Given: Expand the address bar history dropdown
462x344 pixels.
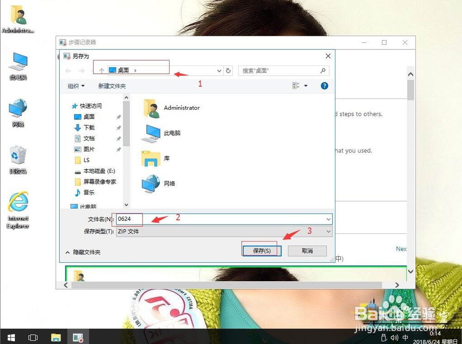Looking at the screenshot, I should click(219, 71).
